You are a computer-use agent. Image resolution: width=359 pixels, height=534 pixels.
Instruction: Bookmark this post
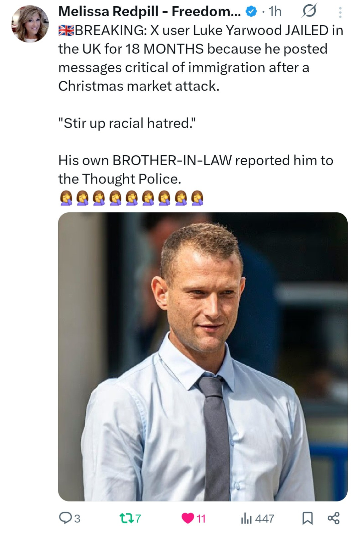pos(307,518)
